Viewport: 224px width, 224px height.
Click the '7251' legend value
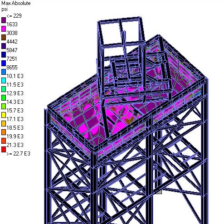pos(12,59)
